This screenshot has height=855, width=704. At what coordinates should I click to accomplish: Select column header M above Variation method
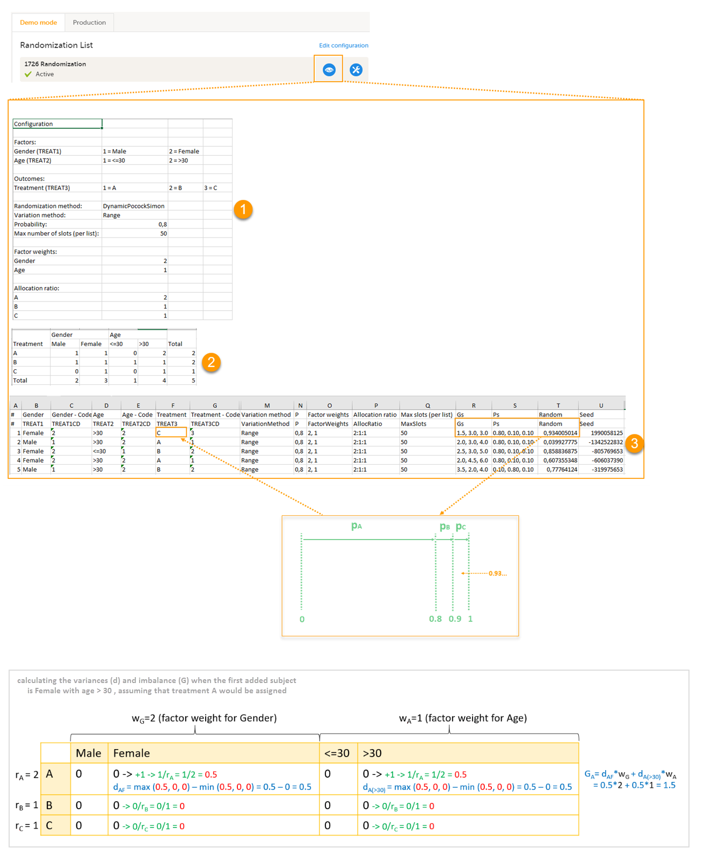[x=267, y=406]
